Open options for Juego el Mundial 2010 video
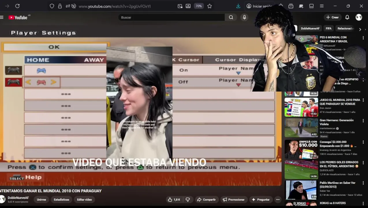This screenshot has width=368, height=208. (363, 100)
